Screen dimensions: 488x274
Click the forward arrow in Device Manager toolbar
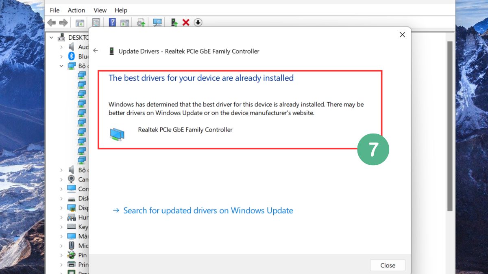tap(63, 23)
